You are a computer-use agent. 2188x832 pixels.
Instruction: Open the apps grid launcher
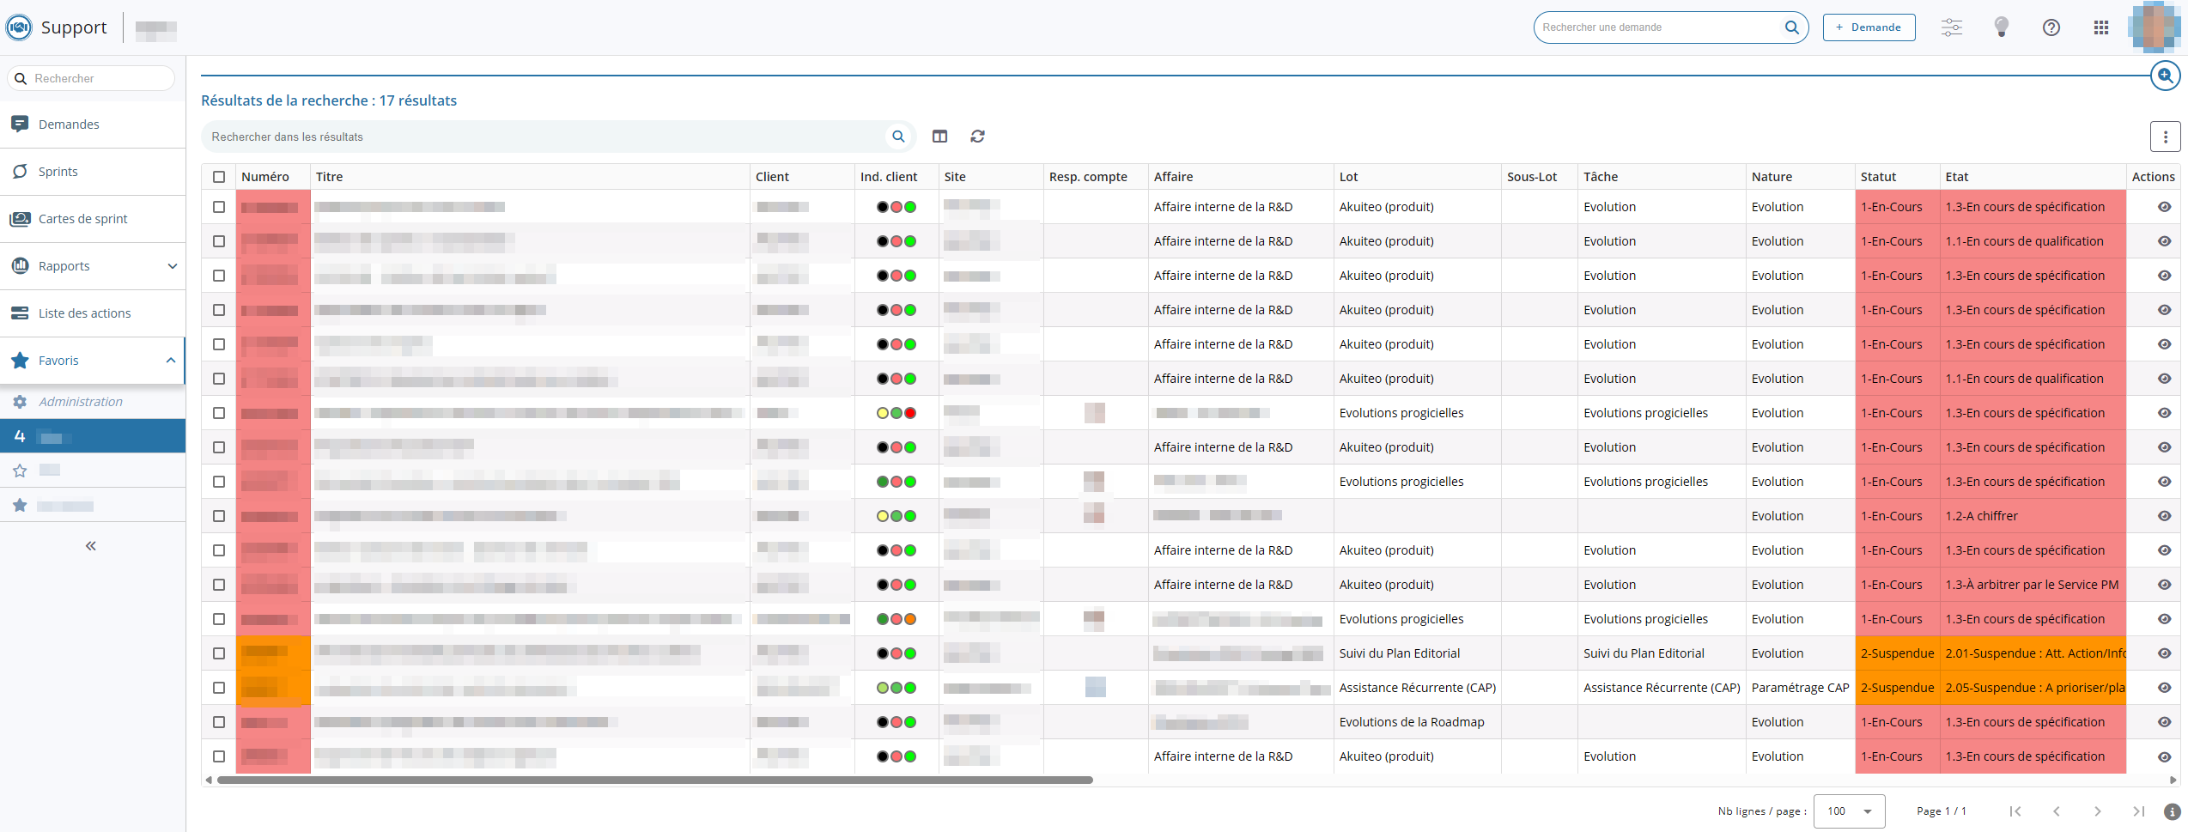[x=2100, y=27]
